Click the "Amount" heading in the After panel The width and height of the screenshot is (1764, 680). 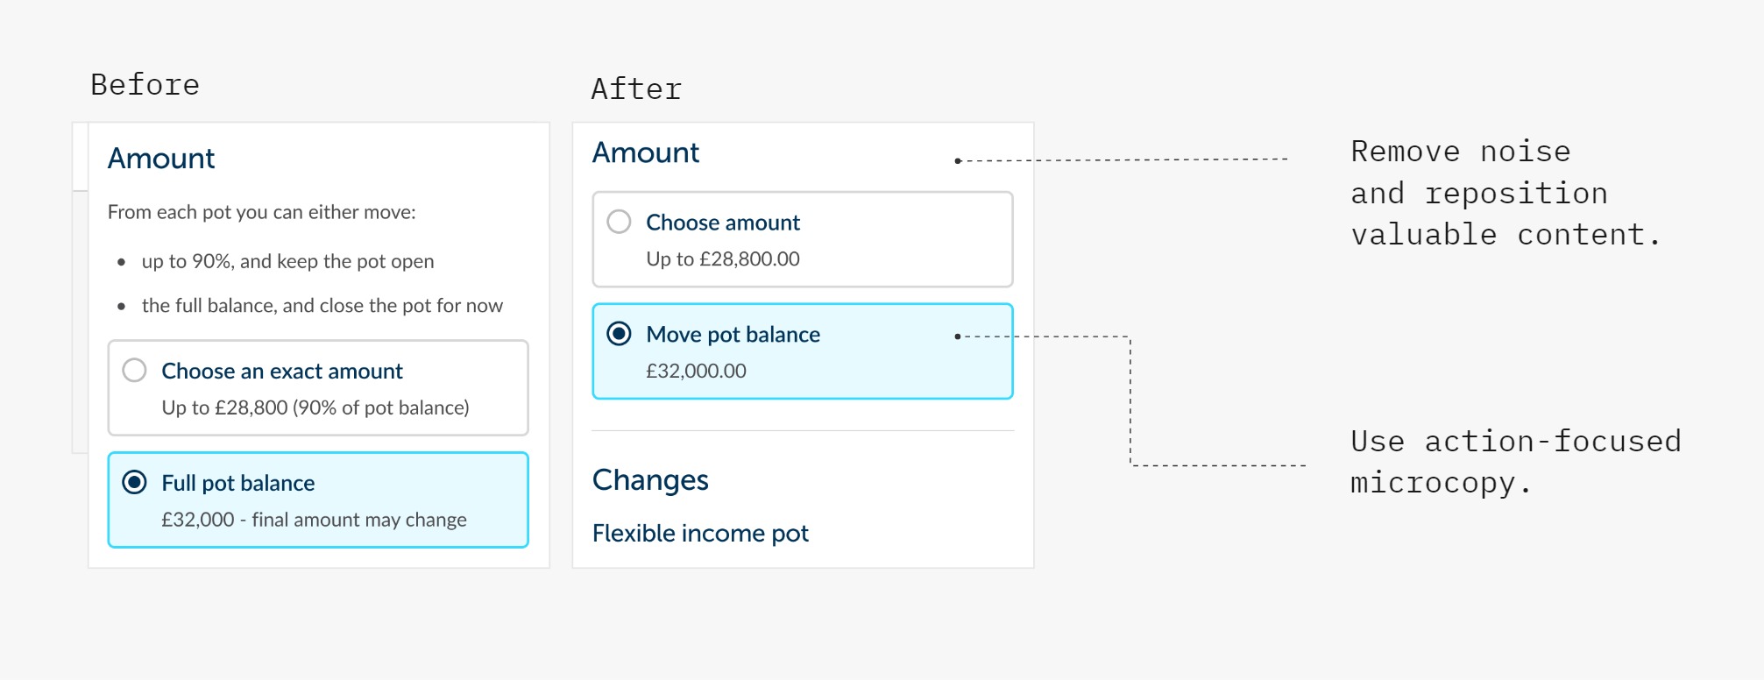(645, 152)
